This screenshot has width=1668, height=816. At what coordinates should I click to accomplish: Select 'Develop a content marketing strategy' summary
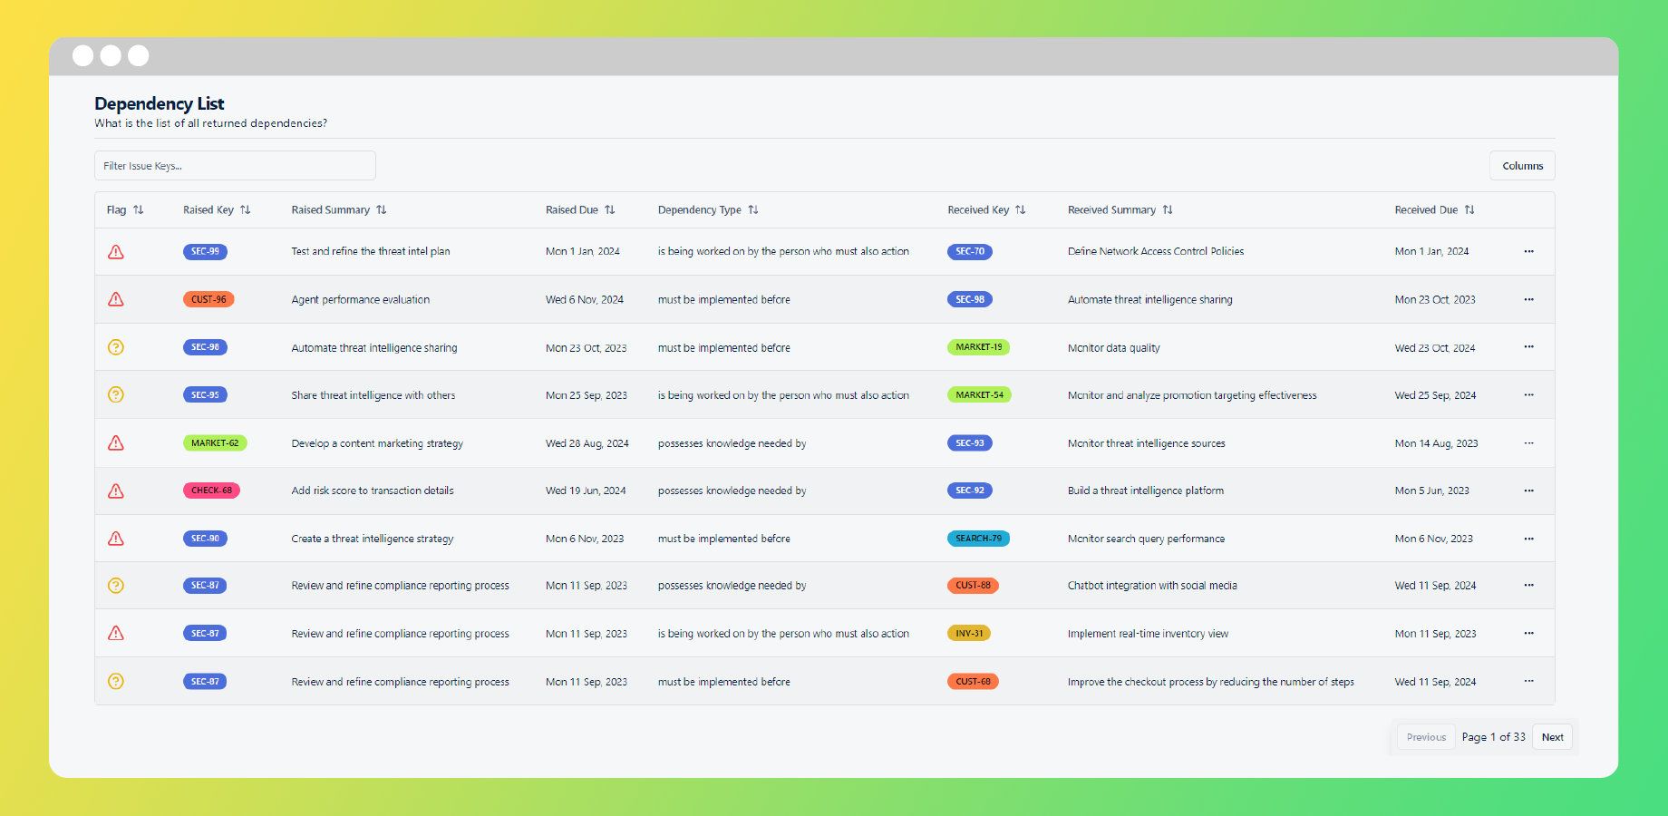click(377, 443)
